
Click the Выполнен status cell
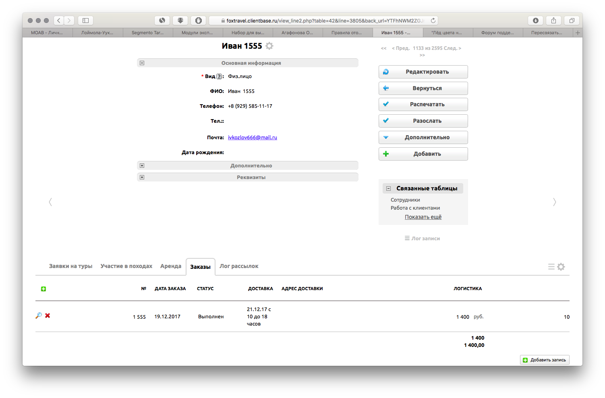211,317
